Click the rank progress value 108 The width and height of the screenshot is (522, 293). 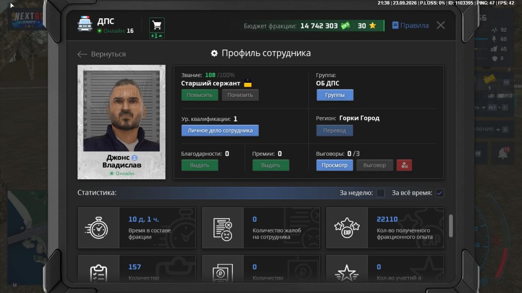tap(210, 75)
